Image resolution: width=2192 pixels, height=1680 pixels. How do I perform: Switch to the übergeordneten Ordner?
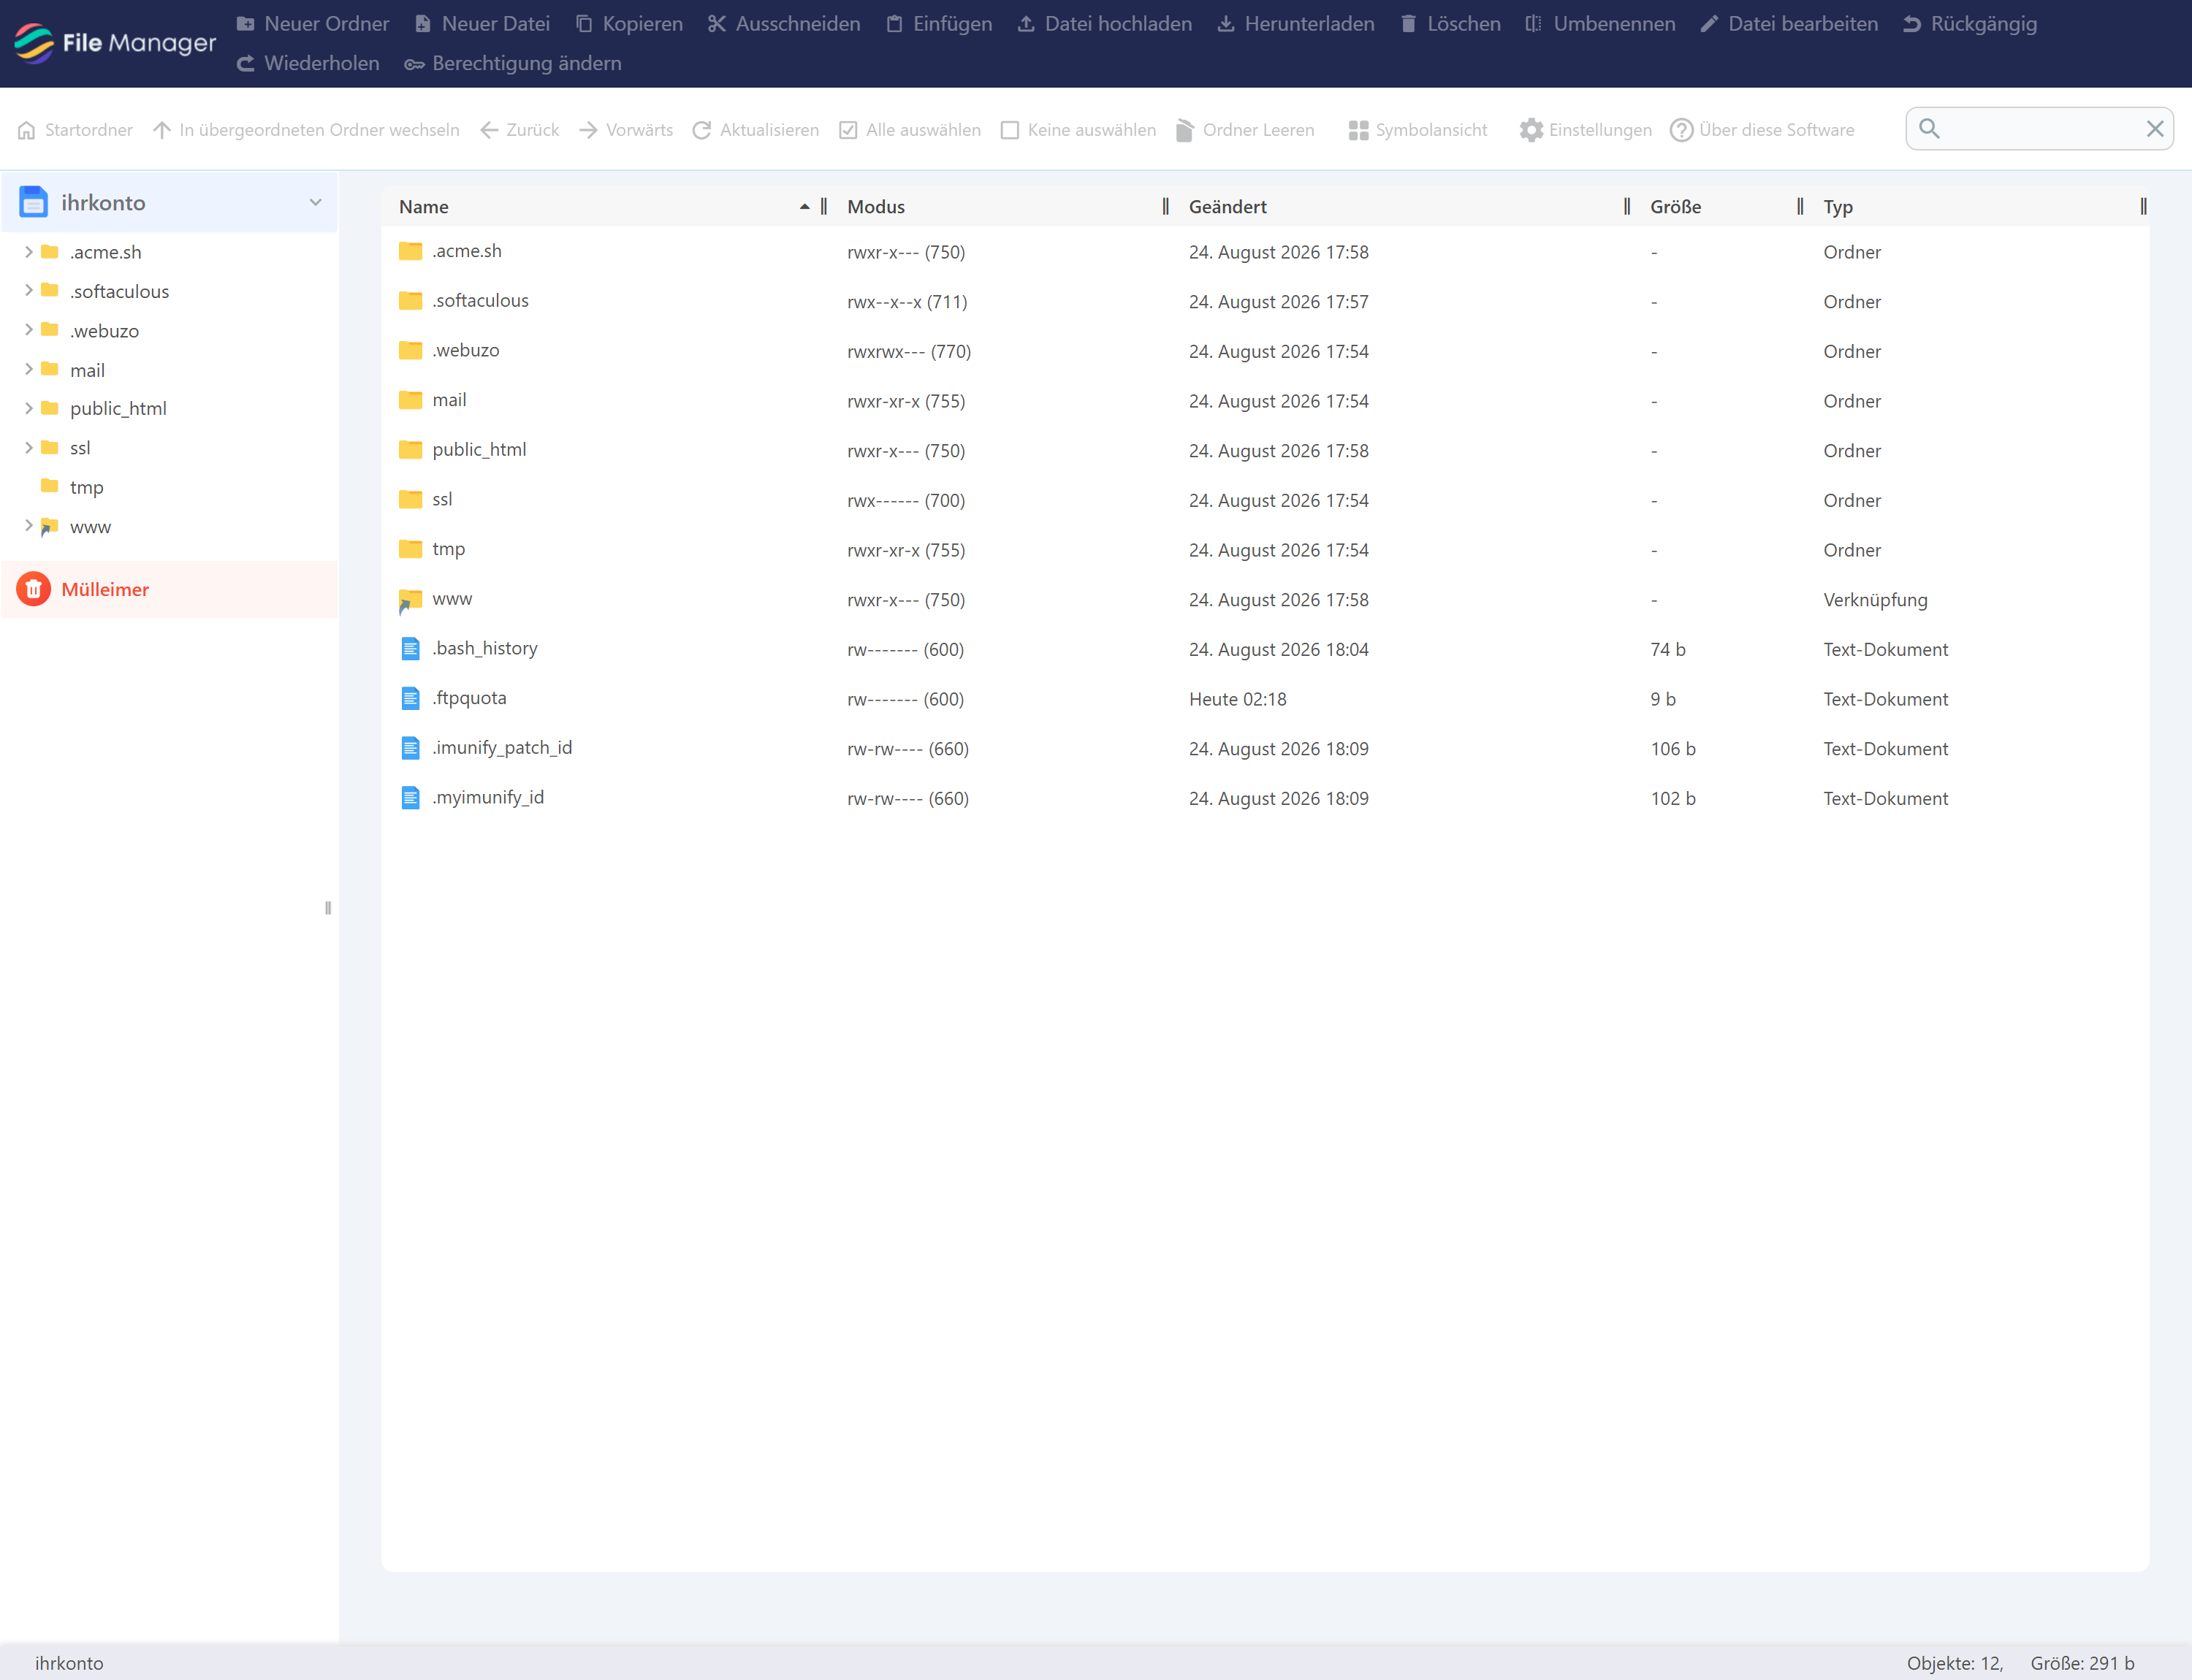point(306,130)
